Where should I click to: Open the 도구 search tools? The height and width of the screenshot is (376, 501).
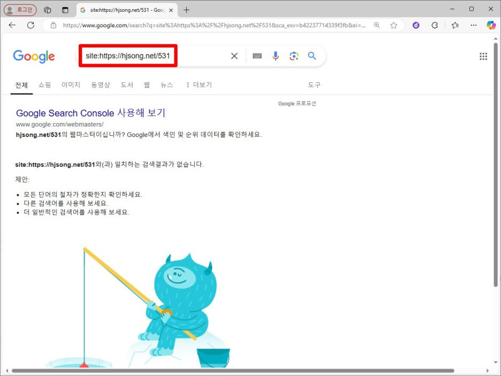[x=314, y=85]
